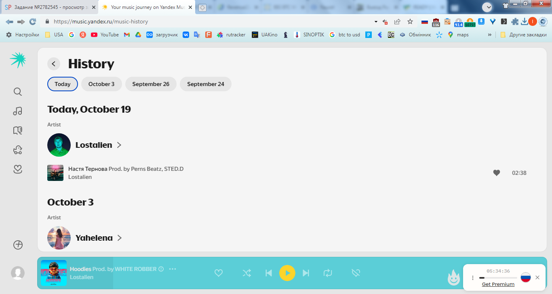
Task: Click the flame smiley icon in the player
Action: [454, 278]
